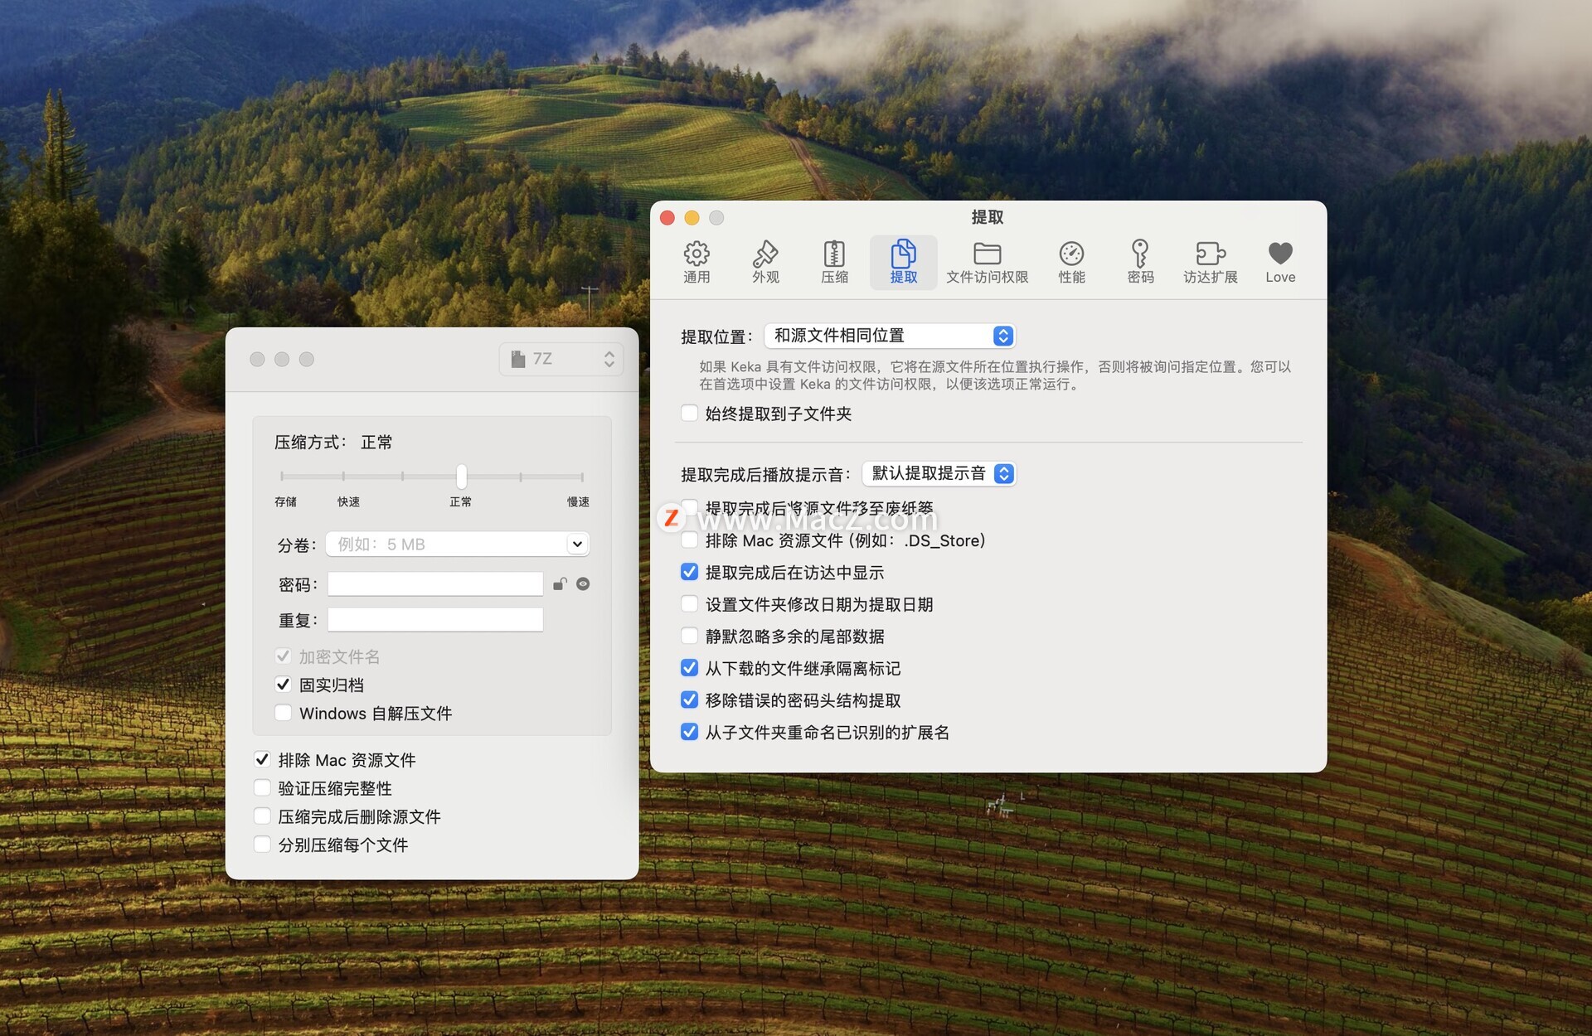Uncheck 从下载的文件继承隔离标记
Image resolution: width=1592 pixels, height=1036 pixels.
pyautogui.click(x=689, y=668)
